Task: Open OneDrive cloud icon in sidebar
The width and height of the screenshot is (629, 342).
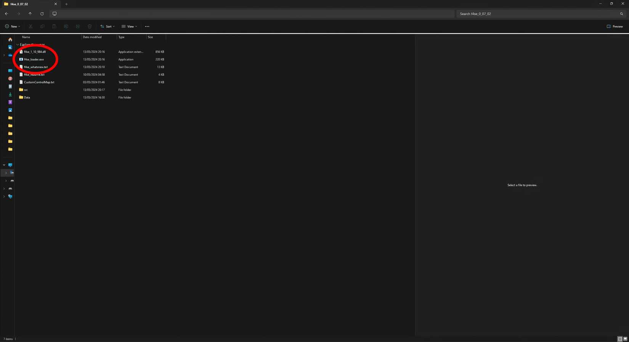Action: click(x=10, y=55)
